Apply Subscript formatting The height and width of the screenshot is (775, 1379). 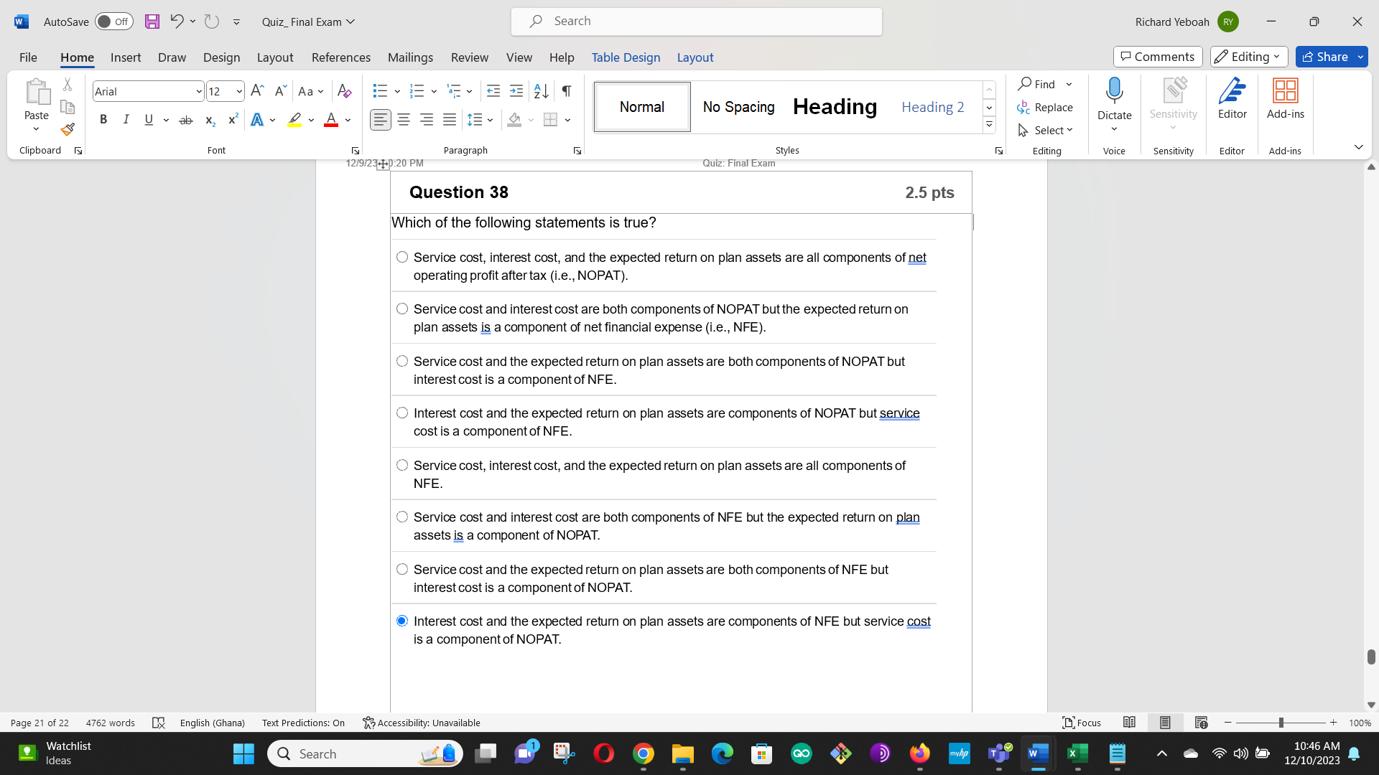(x=210, y=120)
